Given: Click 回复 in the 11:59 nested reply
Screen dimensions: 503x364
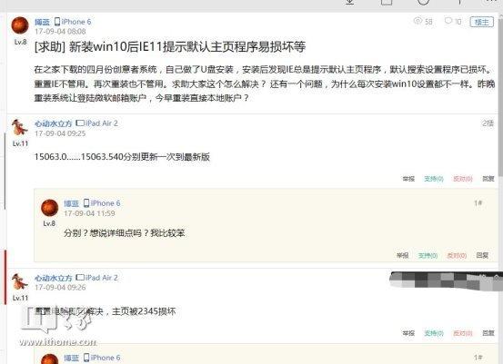Looking at the screenshot, I should coord(482,255).
